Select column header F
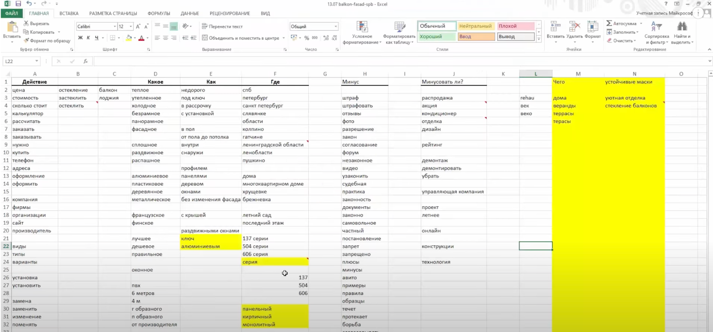The image size is (713, 332). pyautogui.click(x=275, y=74)
